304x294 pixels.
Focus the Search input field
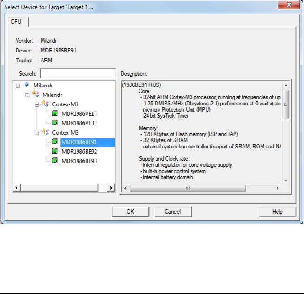point(78,73)
